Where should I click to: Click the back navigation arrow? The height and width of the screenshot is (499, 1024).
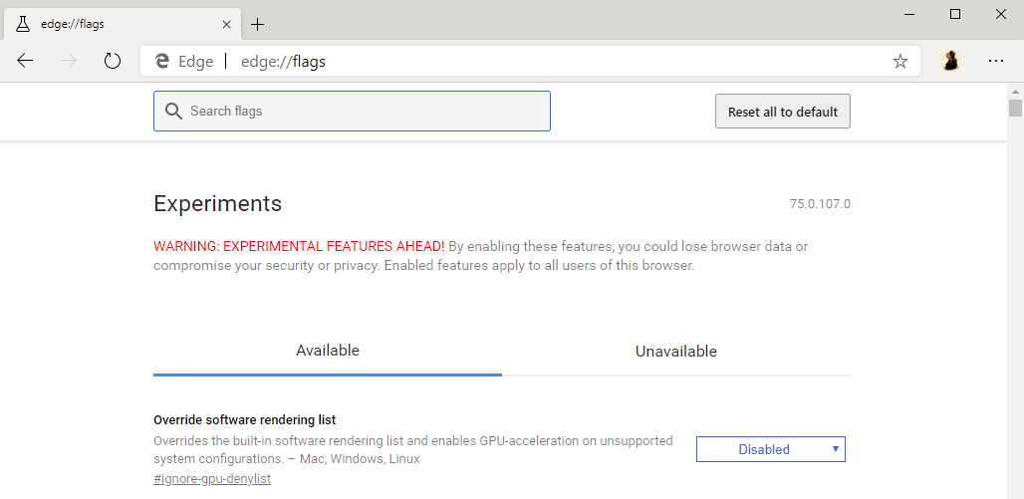[x=25, y=61]
